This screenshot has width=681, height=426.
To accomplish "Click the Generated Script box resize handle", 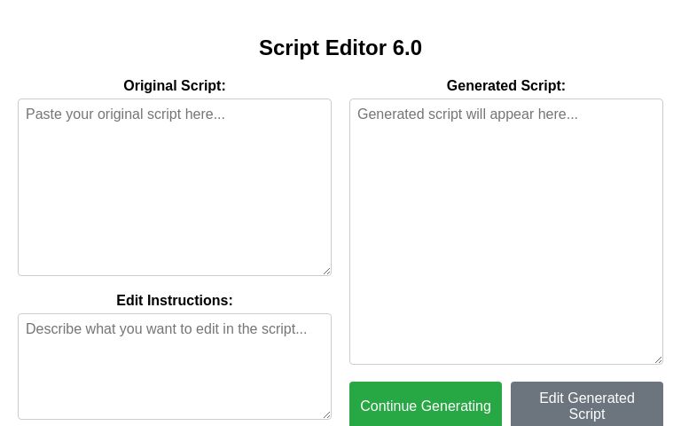I will coord(659,360).
